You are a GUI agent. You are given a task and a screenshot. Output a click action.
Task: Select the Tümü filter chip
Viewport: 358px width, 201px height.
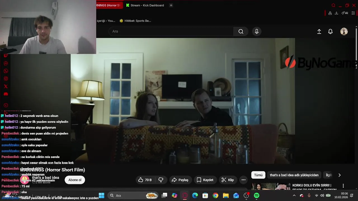click(x=258, y=175)
